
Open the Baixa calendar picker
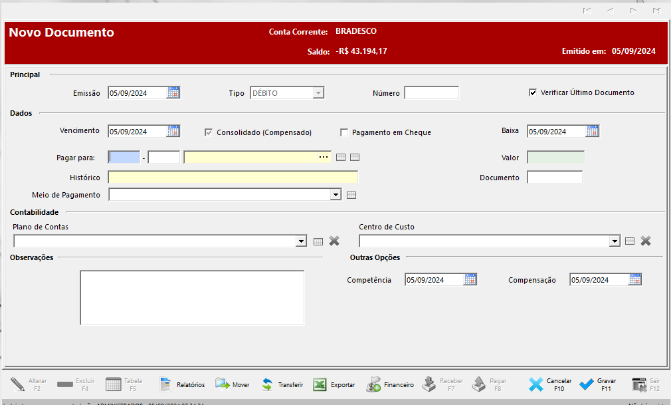coord(593,131)
